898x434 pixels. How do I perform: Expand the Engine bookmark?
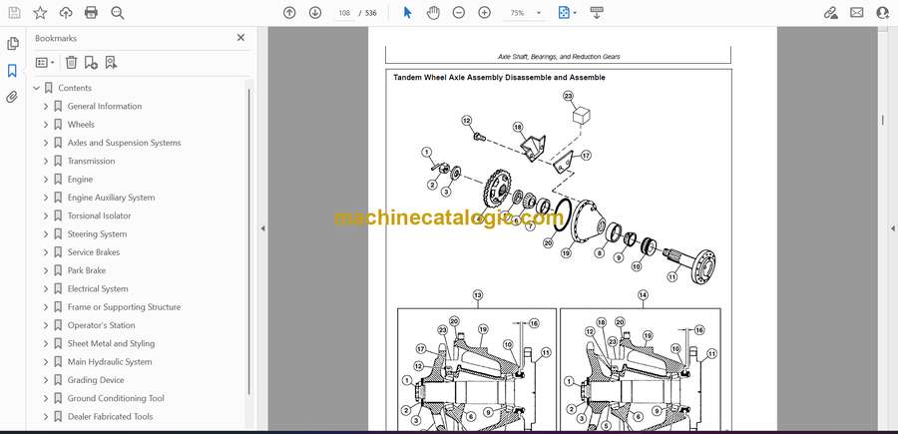(x=46, y=180)
